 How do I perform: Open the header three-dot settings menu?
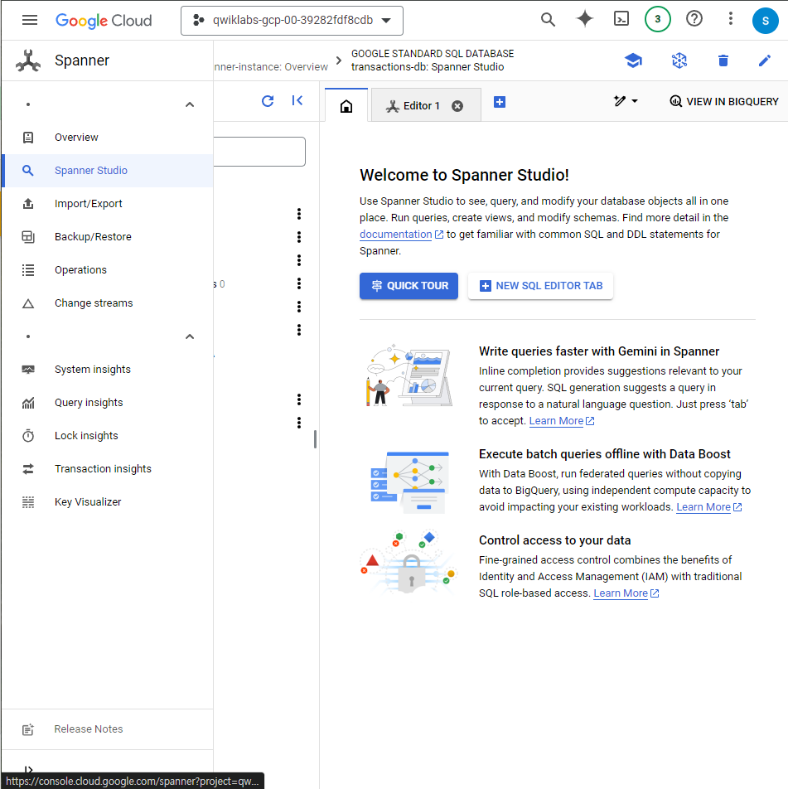(x=731, y=19)
